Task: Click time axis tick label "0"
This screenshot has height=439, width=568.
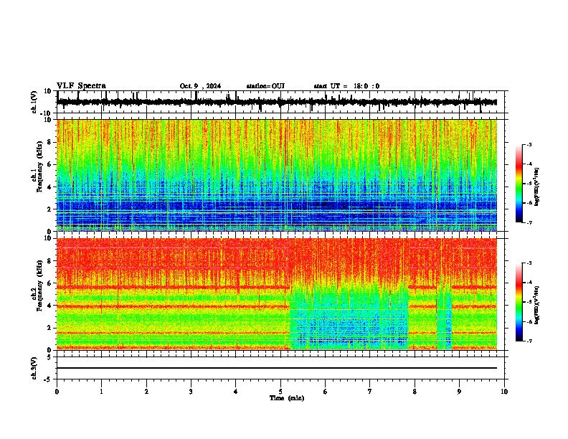Action: (57, 392)
